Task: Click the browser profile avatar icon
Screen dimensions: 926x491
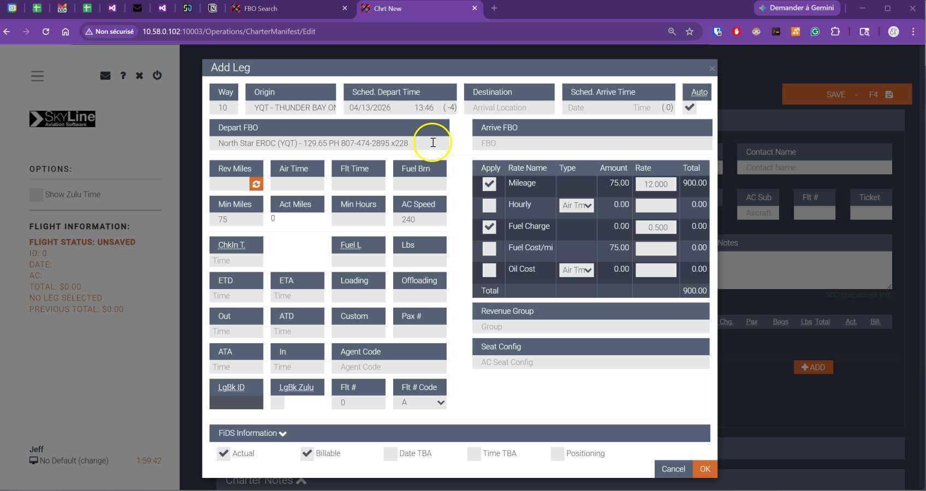Action: (893, 32)
